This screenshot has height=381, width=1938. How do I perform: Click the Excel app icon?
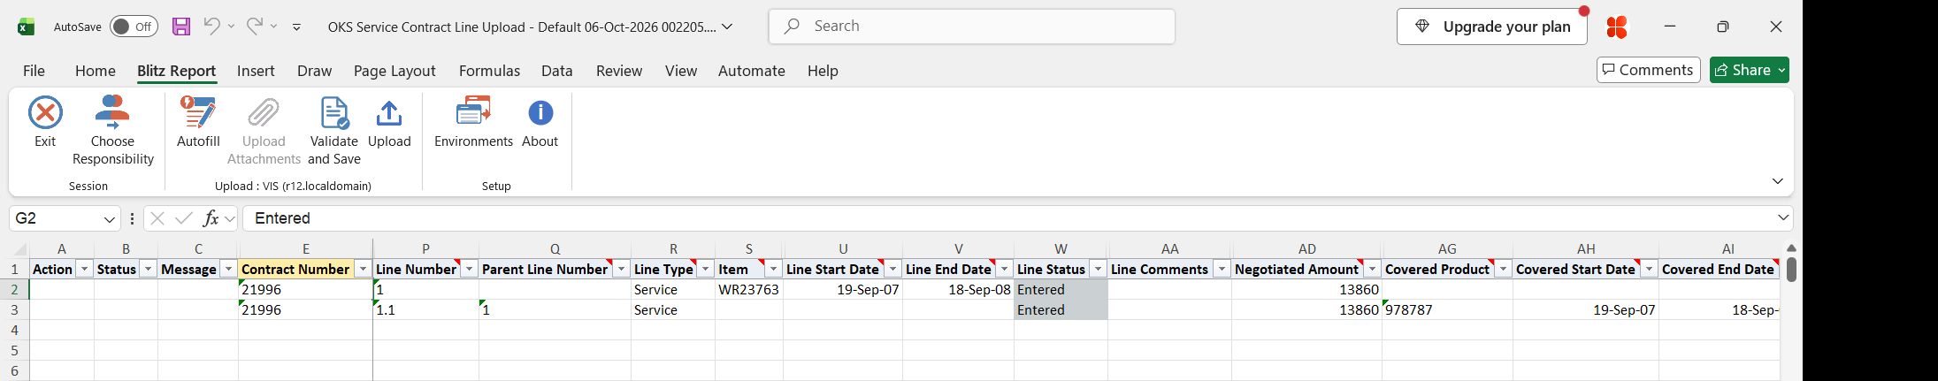27,27
